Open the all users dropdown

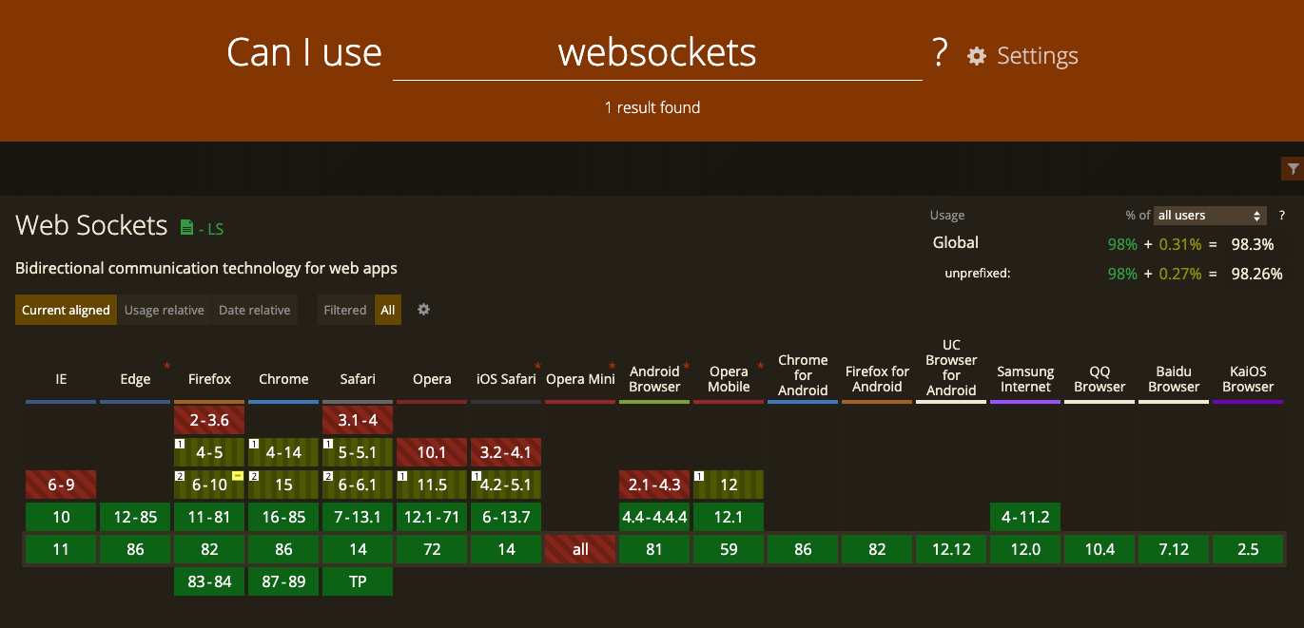coord(1212,216)
